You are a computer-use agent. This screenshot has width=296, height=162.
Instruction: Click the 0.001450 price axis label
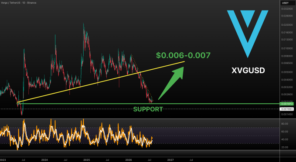[287, 114]
